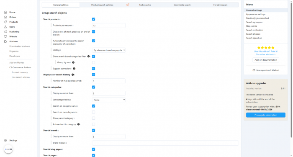Open Product currency sidebar link
Screen dimensions: 293x157
tap(20, 72)
